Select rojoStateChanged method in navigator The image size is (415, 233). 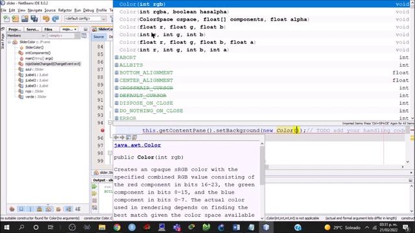(53, 64)
